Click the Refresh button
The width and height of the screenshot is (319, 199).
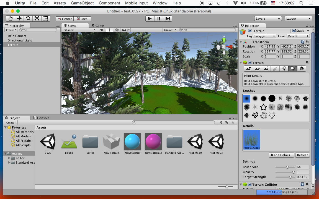[302, 155]
